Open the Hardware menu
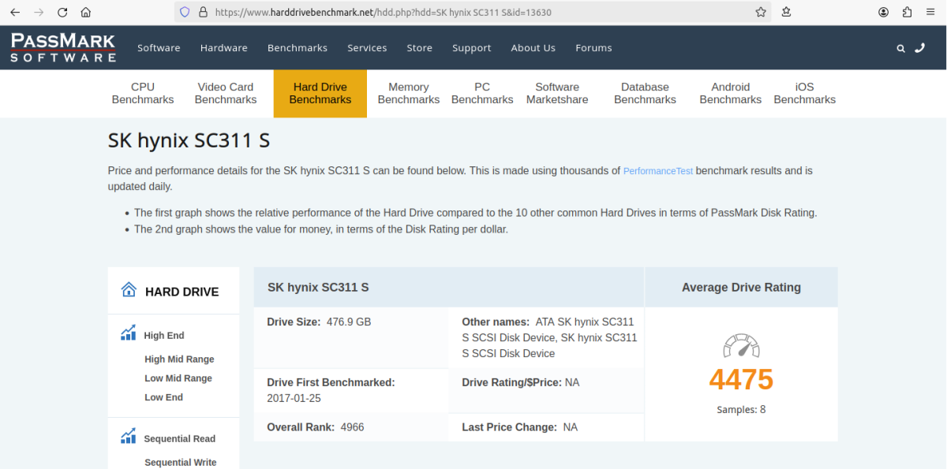 (x=224, y=48)
